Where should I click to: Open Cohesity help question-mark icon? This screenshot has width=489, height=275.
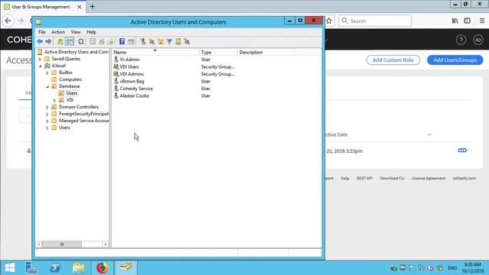(461, 40)
